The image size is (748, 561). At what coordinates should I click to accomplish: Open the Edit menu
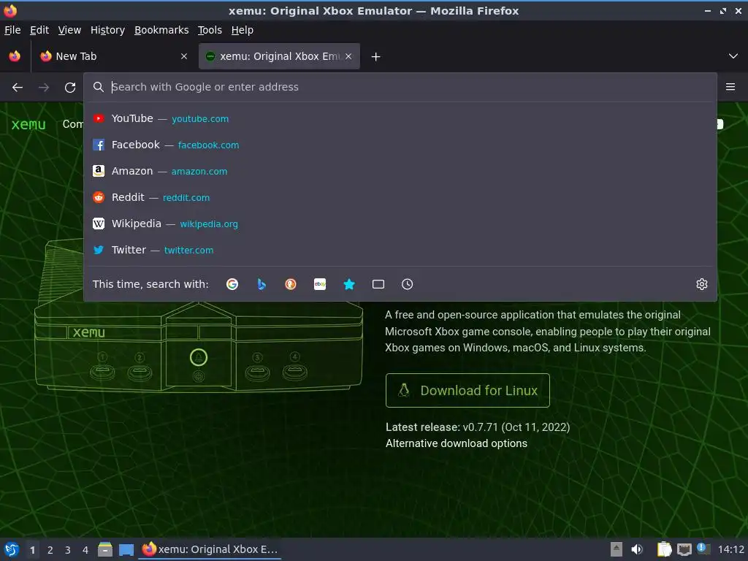coord(39,30)
